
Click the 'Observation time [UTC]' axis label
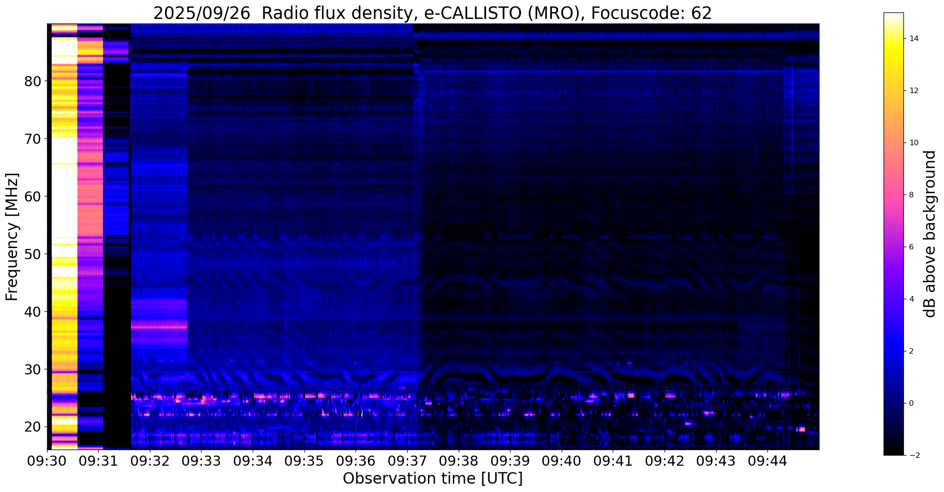pos(433,479)
